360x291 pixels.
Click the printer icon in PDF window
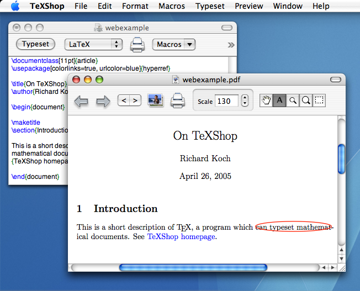click(x=177, y=100)
